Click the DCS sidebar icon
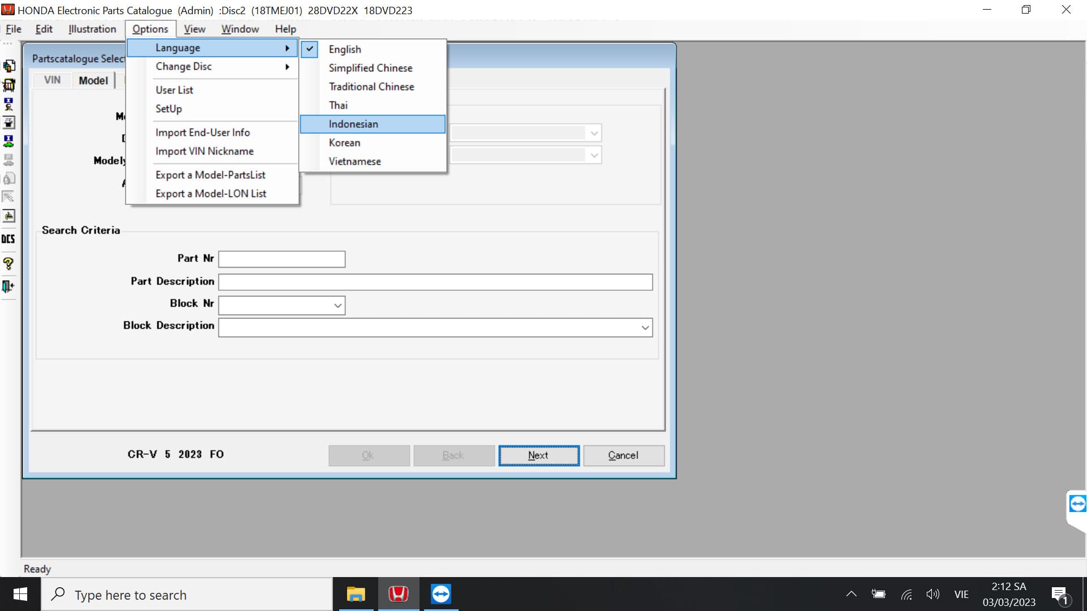This screenshot has height=611, width=1087. tap(8, 239)
